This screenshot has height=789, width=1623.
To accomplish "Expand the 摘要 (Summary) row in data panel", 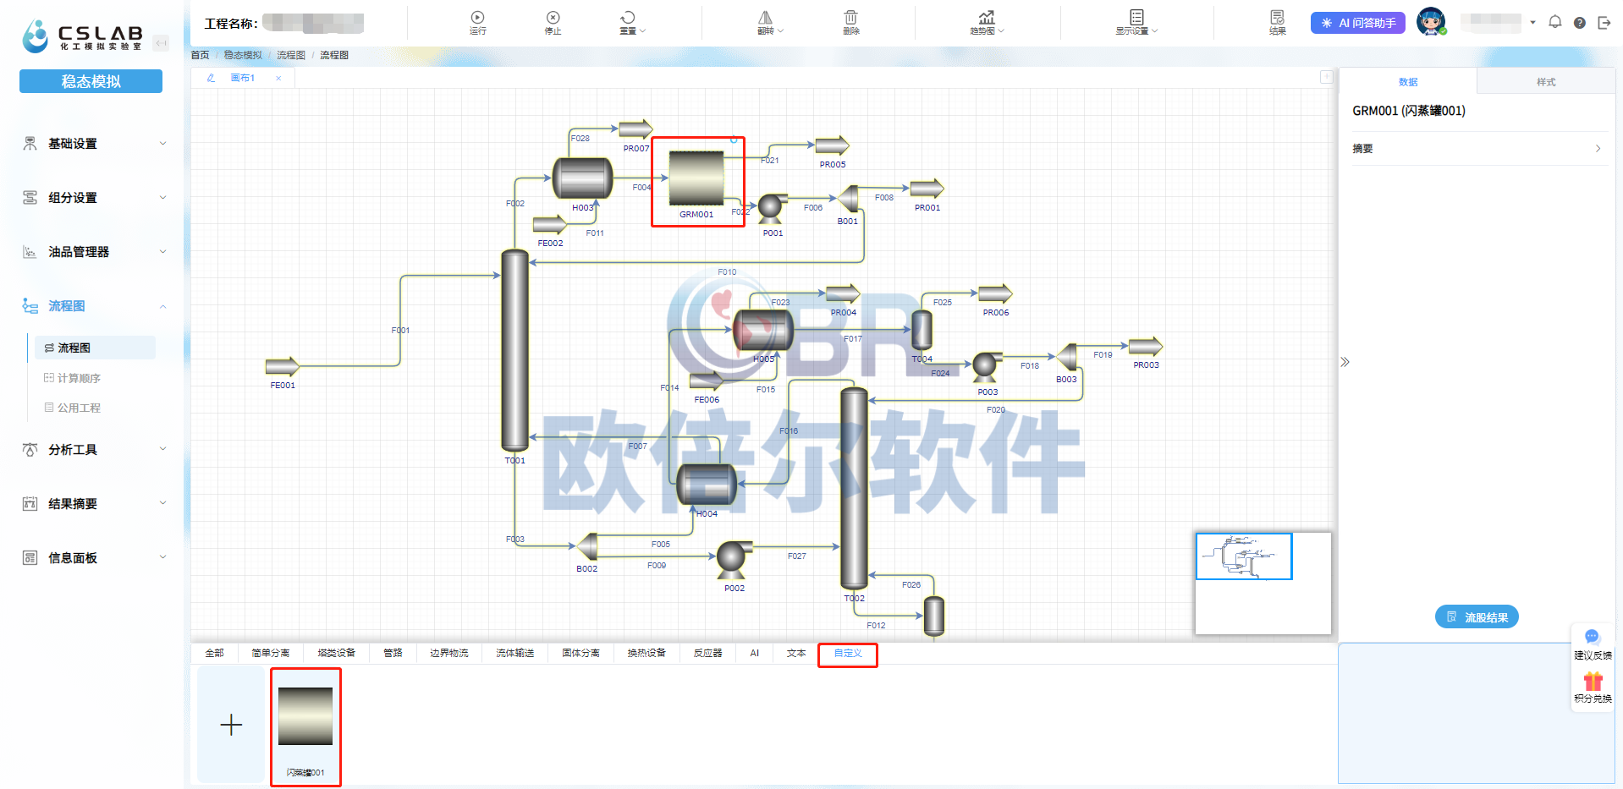I will (1477, 149).
